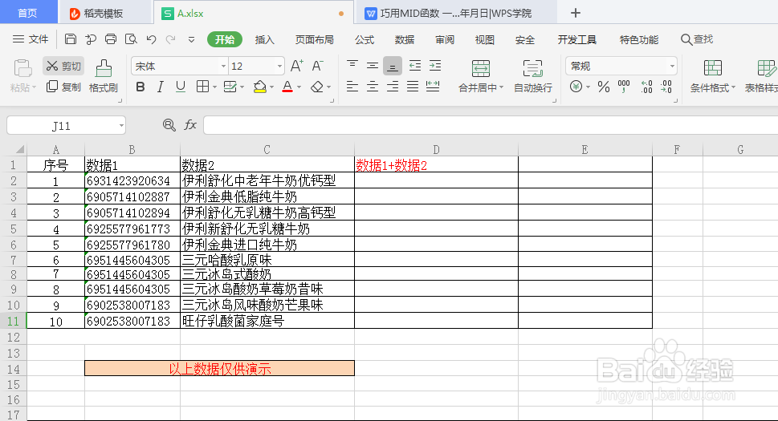Increase decimal places icon
This screenshot has width=778, height=421.
(646, 87)
